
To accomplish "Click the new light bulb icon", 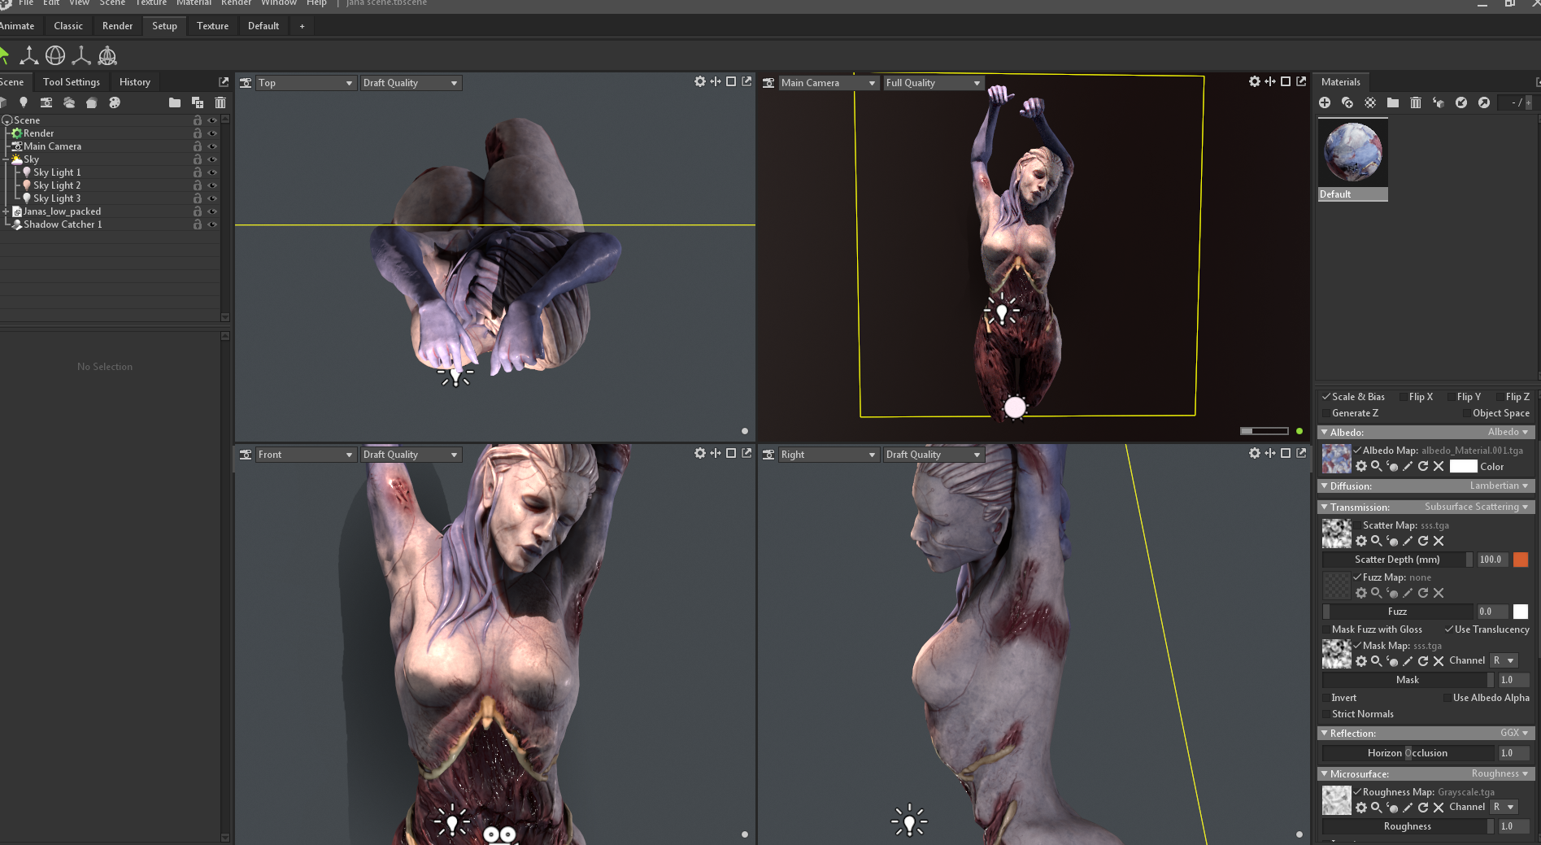I will click(x=24, y=102).
